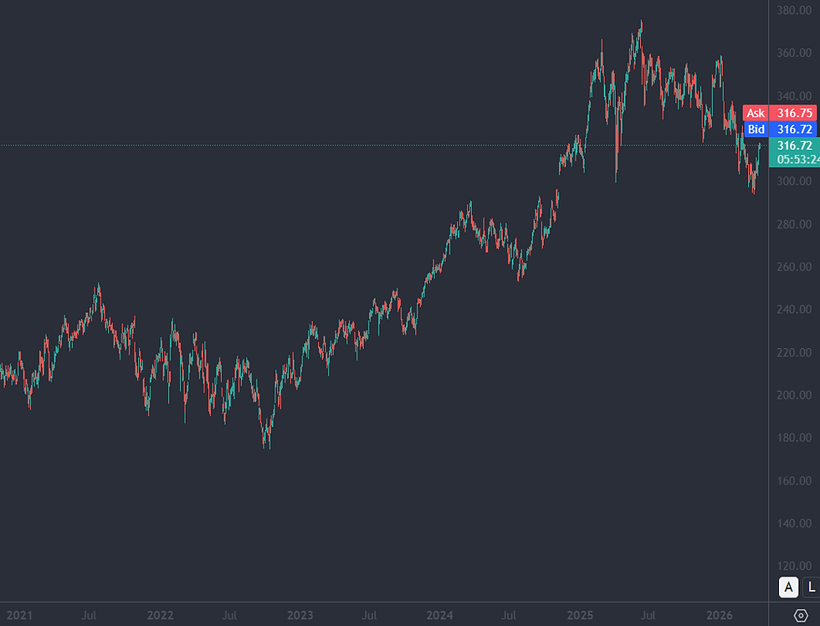Click the 120.00 price axis label
The height and width of the screenshot is (626, 820).
(x=794, y=566)
